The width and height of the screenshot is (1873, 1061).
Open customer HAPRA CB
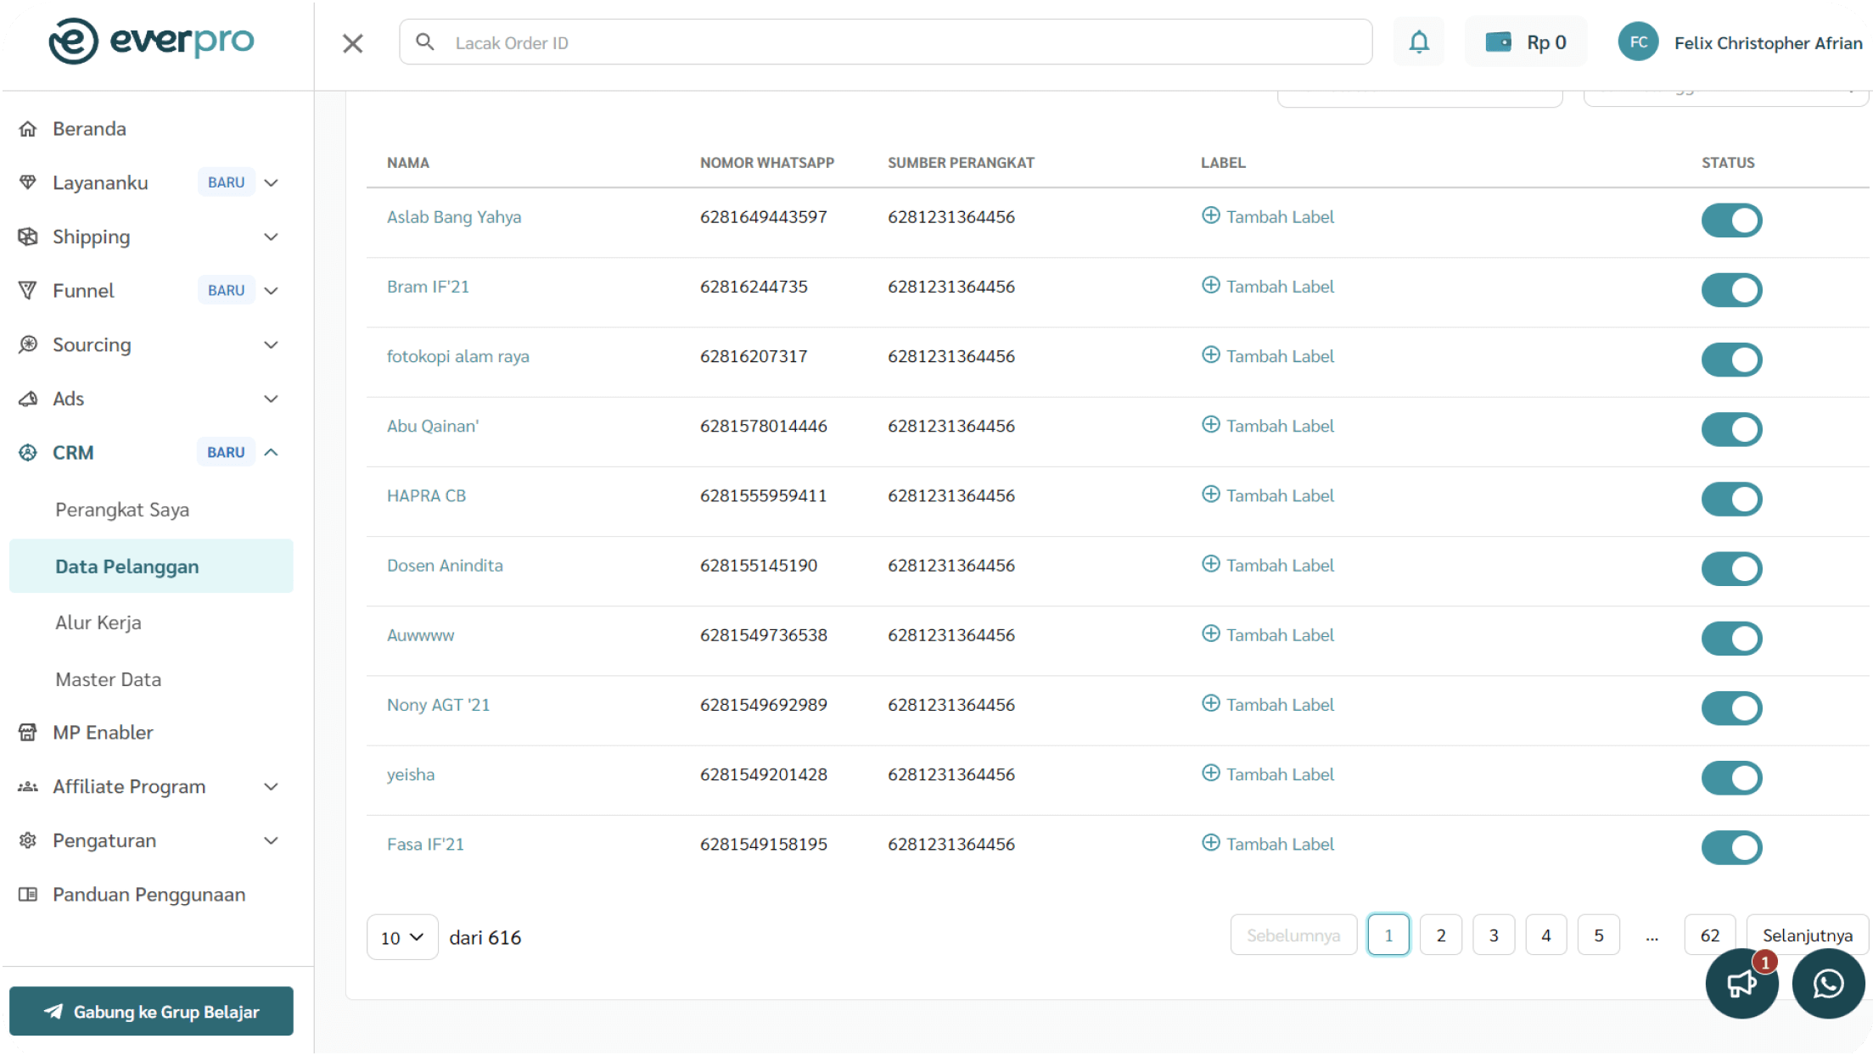pyautogui.click(x=426, y=495)
